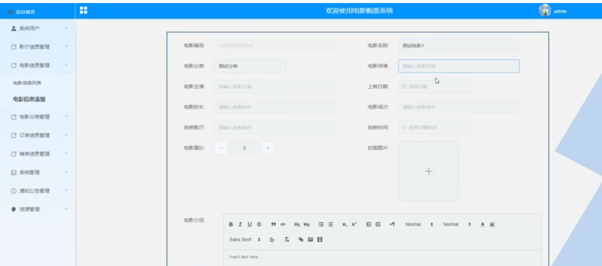The height and width of the screenshot is (266, 602).
Task: Insert a video via the film icon
Action: pyautogui.click(x=320, y=240)
